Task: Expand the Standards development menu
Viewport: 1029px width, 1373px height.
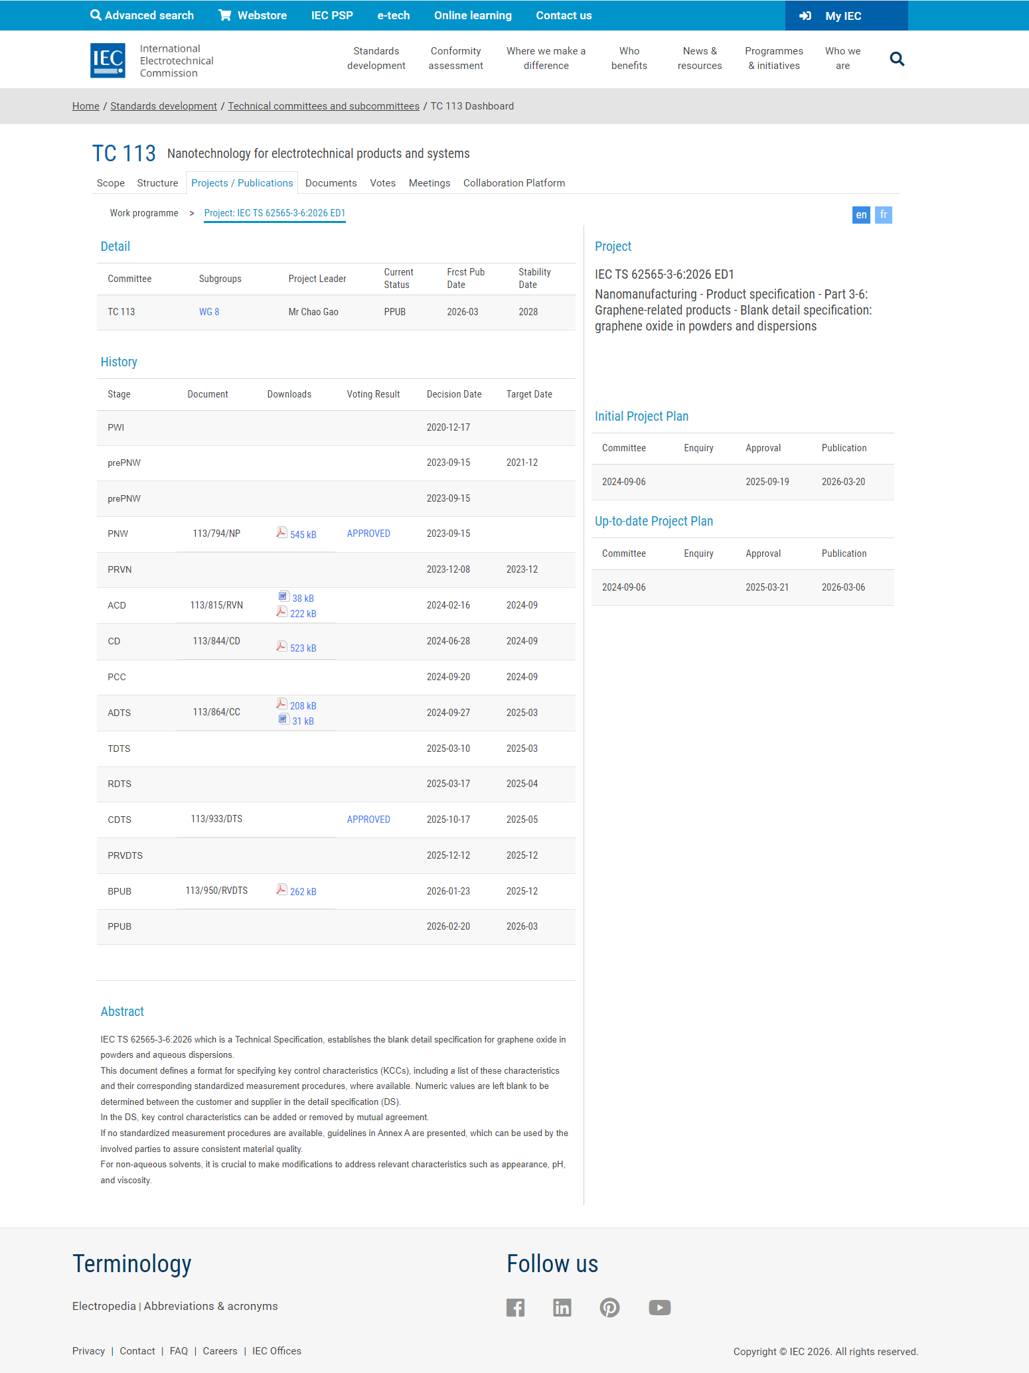Action: 376,58
